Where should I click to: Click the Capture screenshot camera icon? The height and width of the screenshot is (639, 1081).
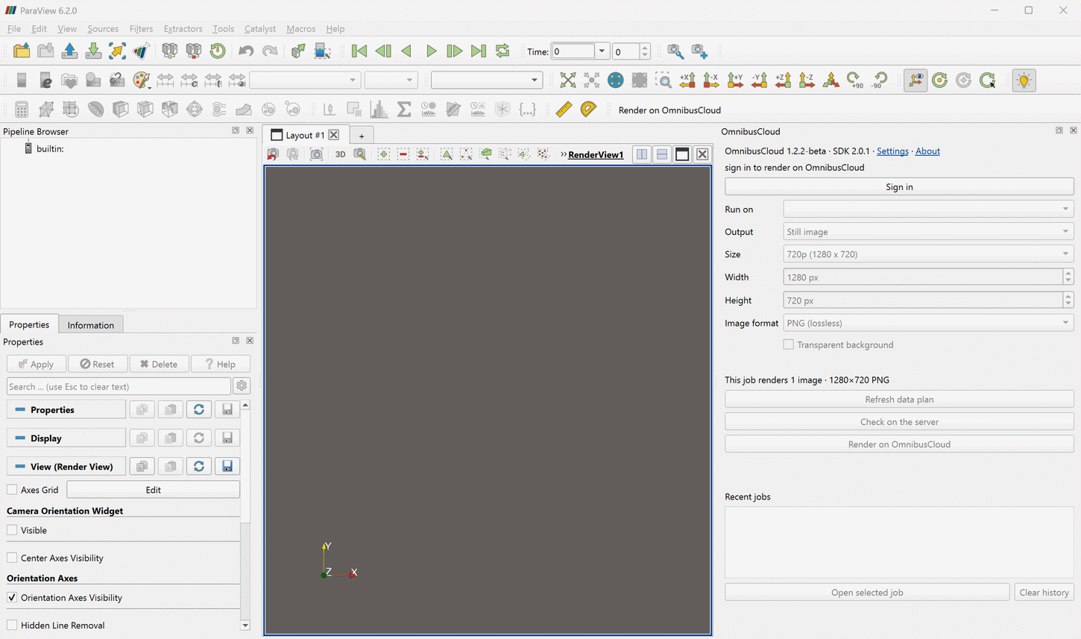[x=317, y=154]
